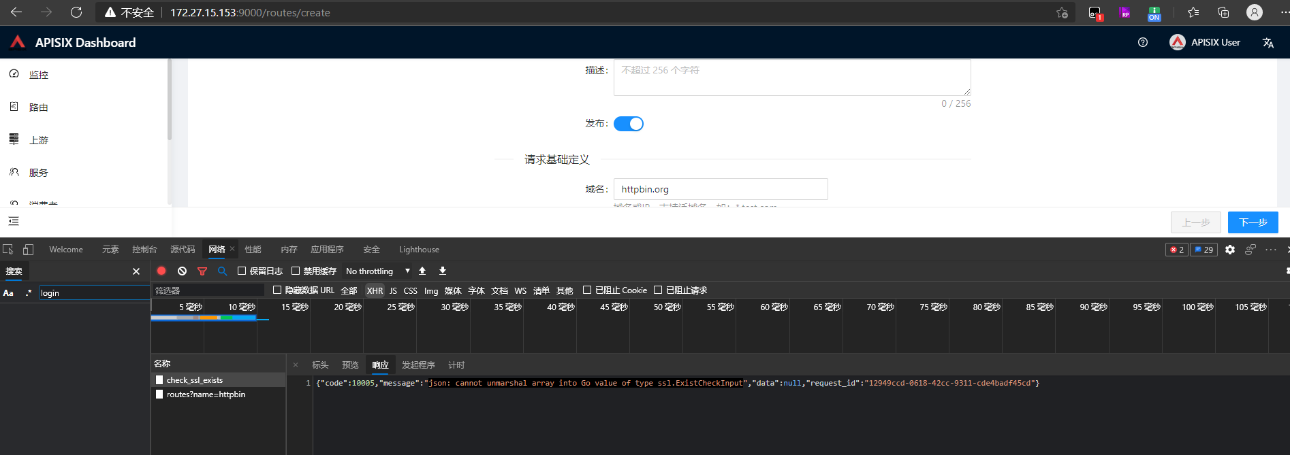The image size is (1290, 455).
Task: Import HAR file upload arrow
Action: [x=422, y=271]
